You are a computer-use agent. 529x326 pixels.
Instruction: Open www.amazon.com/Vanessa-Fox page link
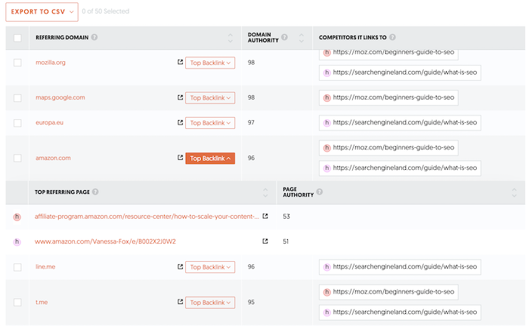tap(105, 241)
